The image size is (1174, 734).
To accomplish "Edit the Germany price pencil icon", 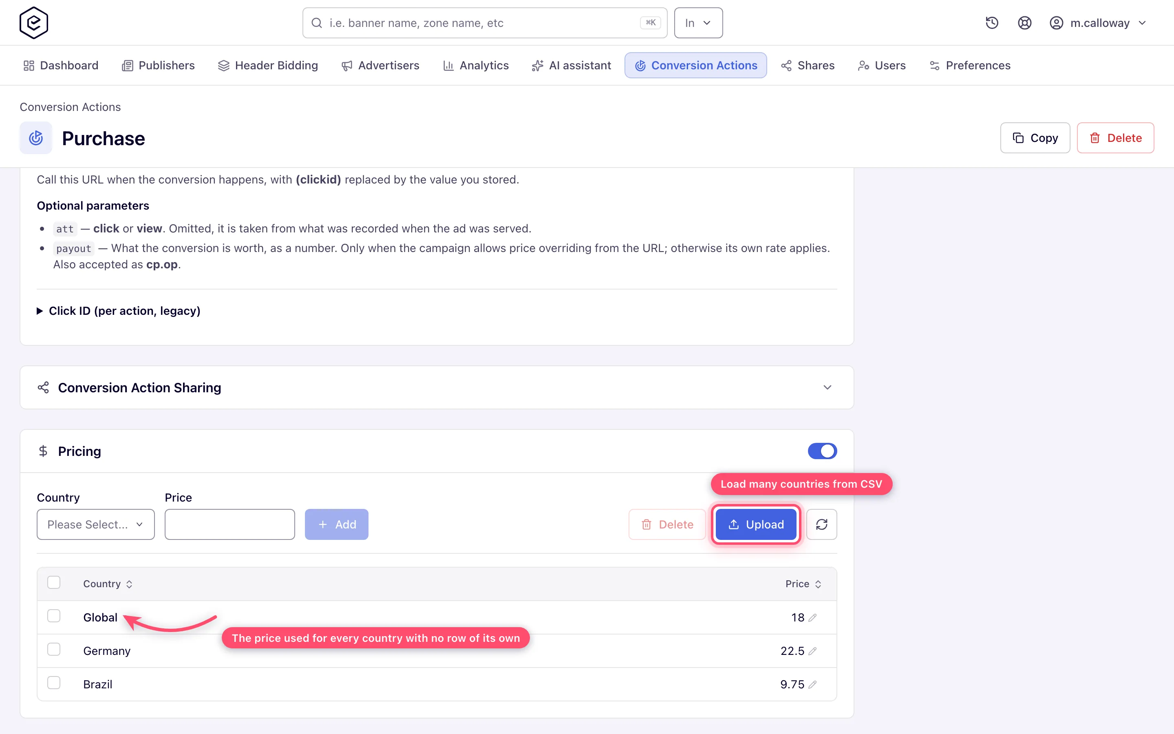I will pos(812,651).
